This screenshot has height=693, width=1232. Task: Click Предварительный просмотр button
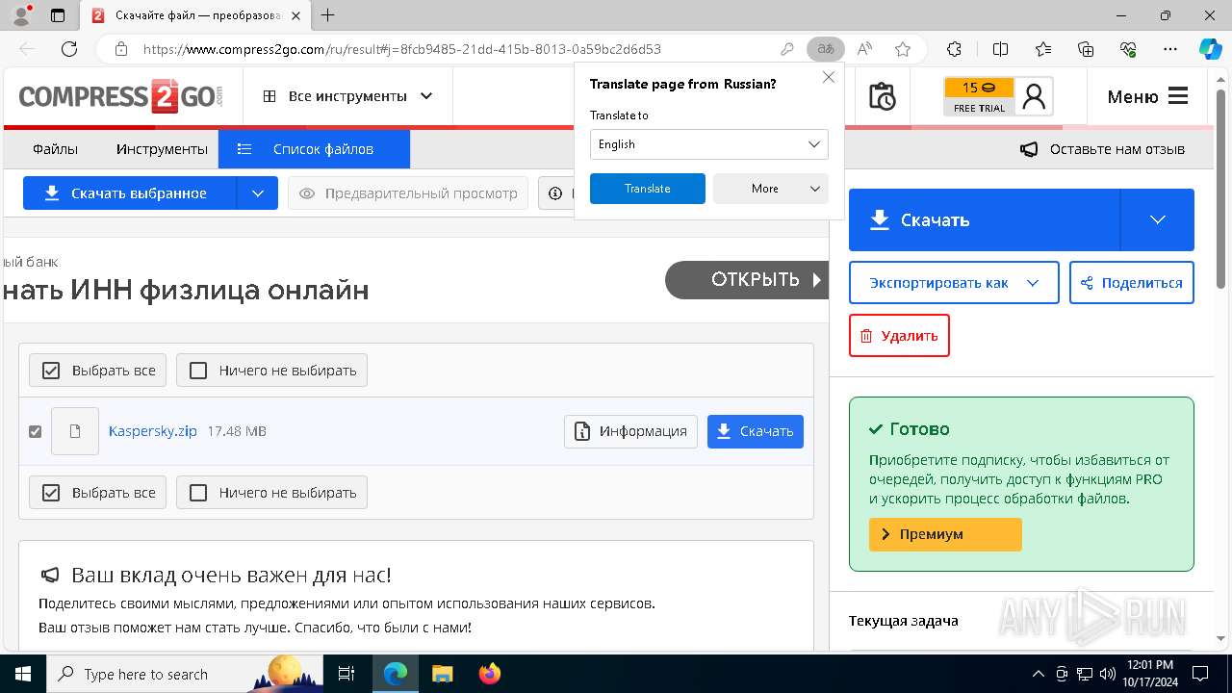click(x=408, y=193)
